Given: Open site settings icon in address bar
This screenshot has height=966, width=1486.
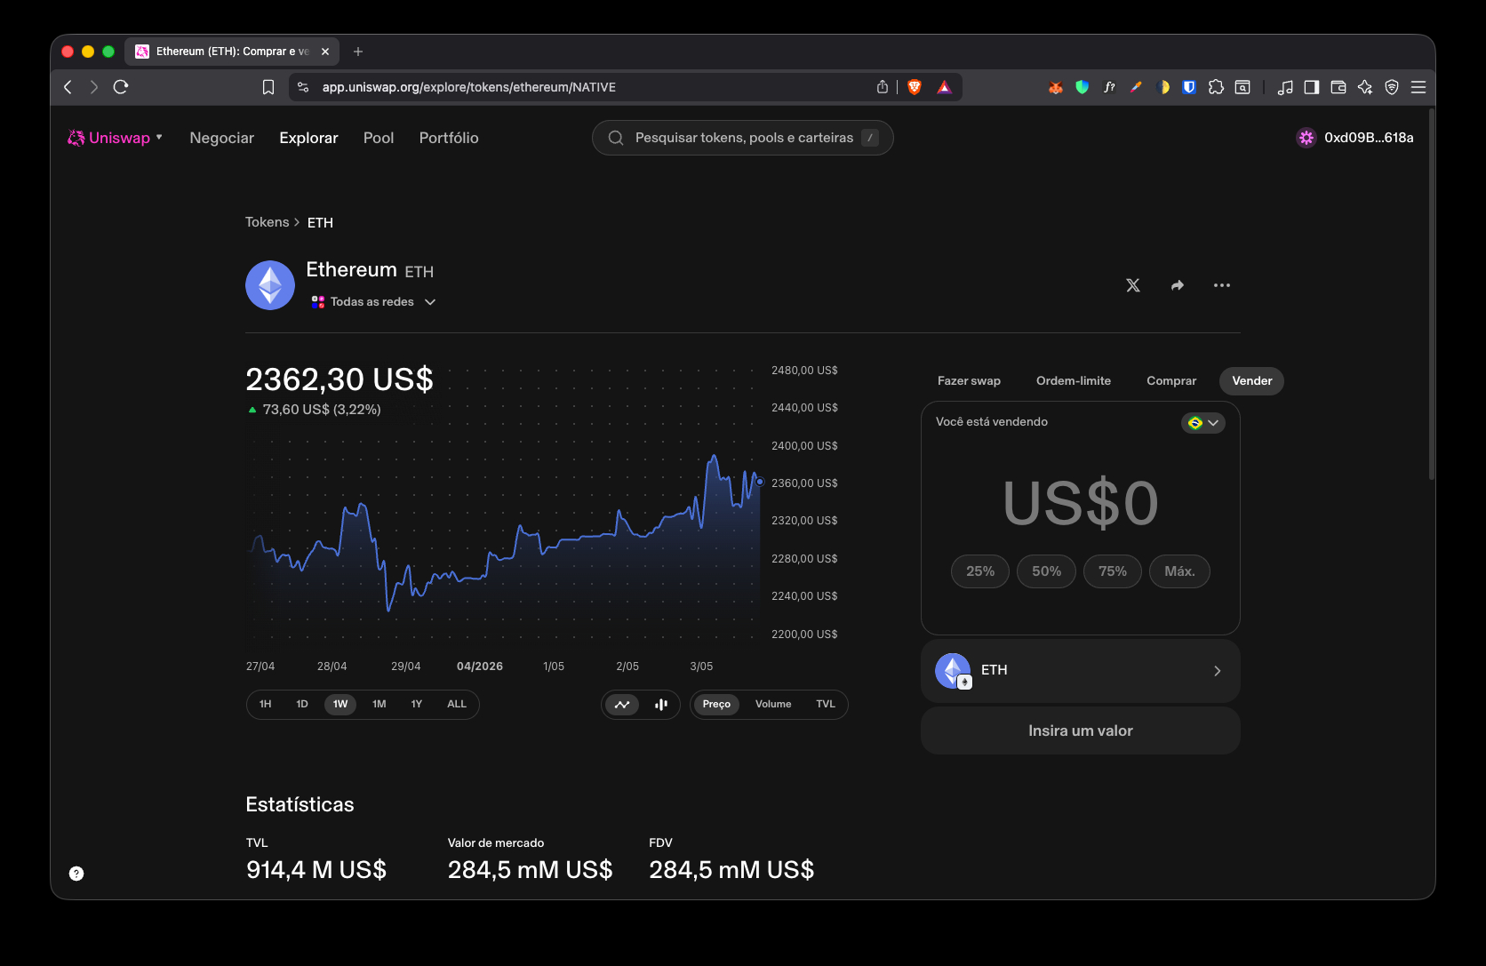Looking at the screenshot, I should (x=303, y=87).
